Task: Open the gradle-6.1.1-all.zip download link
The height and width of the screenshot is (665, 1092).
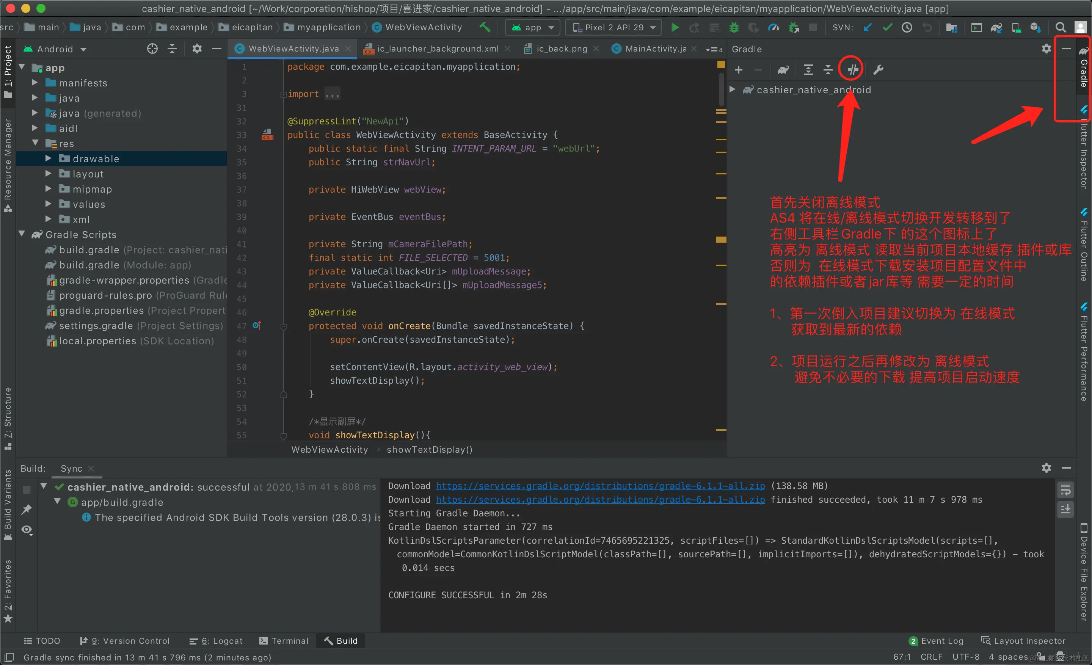Action: click(x=600, y=486)
